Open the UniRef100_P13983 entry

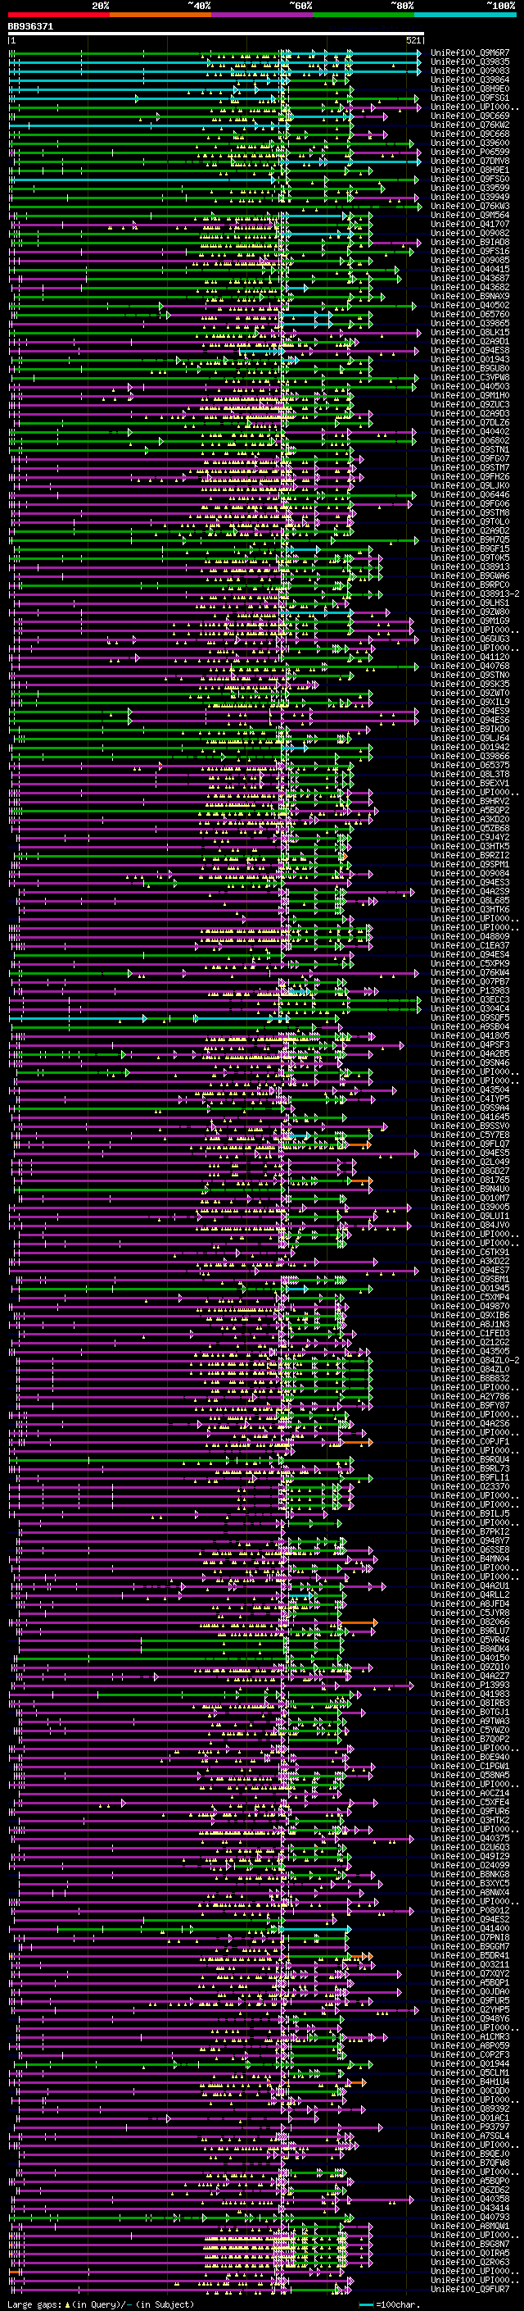470,990
